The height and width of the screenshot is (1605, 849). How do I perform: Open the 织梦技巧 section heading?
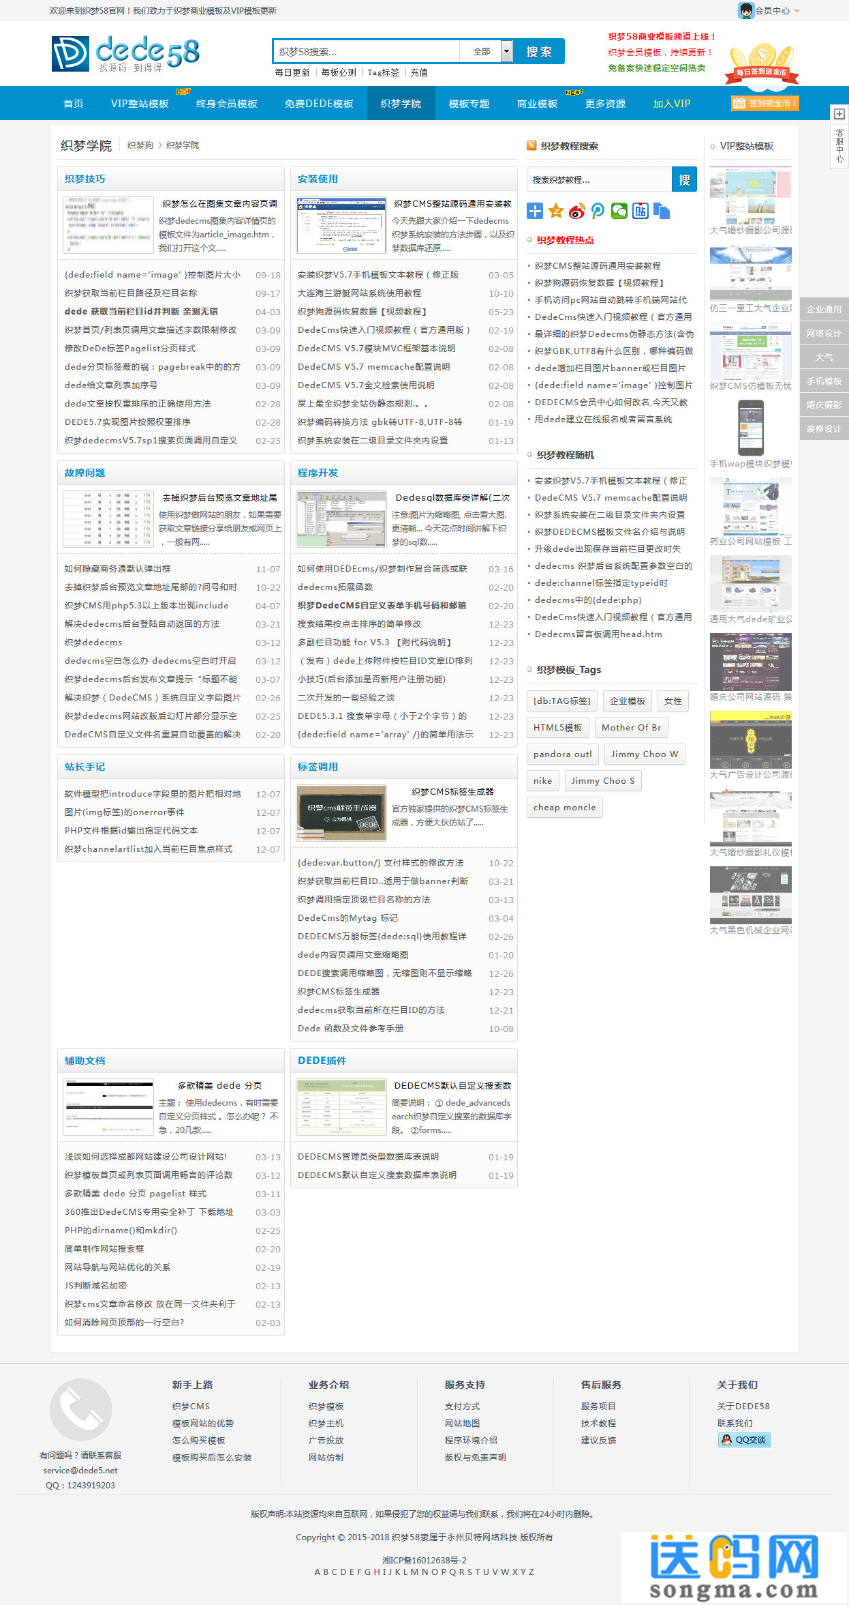pos(85,179)
